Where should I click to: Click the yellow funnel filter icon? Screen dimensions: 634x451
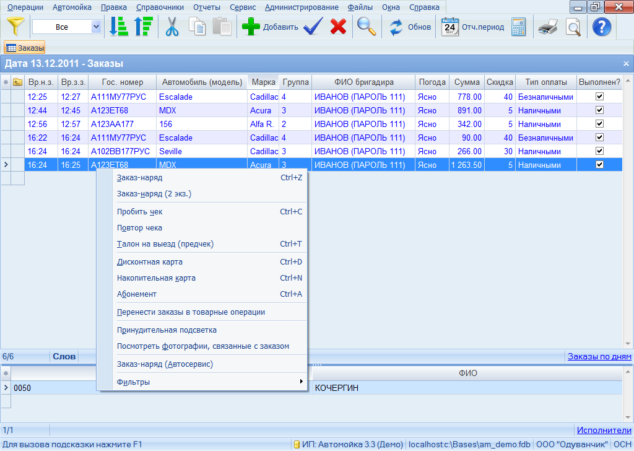pos(16,27)
